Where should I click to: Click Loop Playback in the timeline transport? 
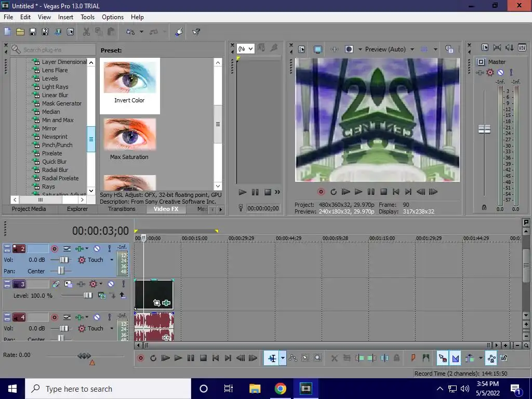click(153, 358)
